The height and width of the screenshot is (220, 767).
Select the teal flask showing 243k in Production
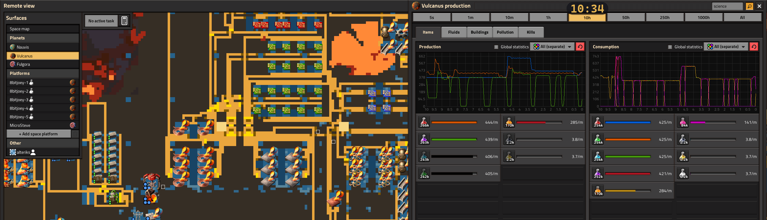click(x=424, y=156)
